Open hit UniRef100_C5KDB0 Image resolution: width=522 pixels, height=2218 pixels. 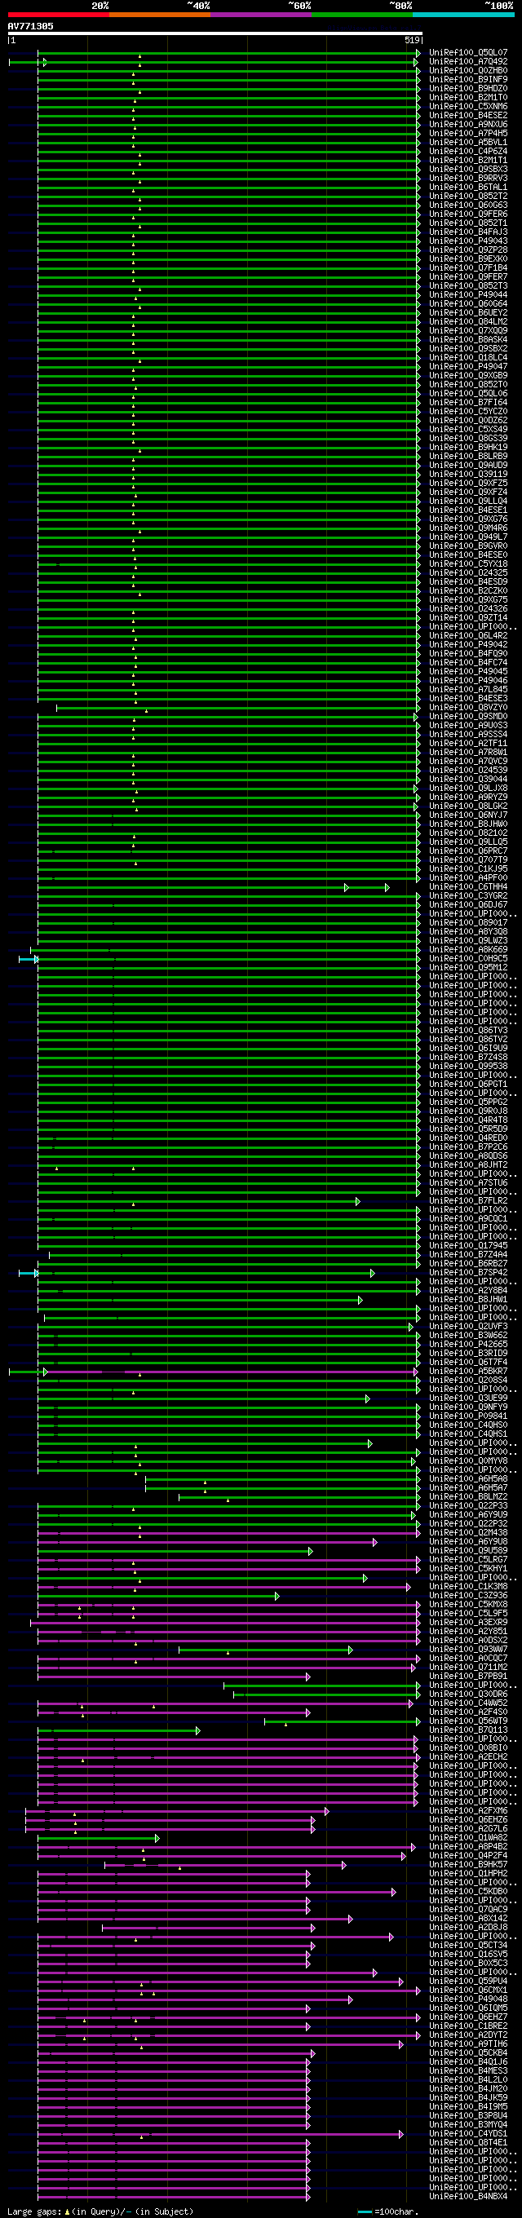click(469, 1892)
